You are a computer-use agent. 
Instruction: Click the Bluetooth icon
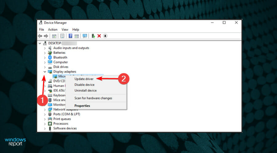(50, 58)
